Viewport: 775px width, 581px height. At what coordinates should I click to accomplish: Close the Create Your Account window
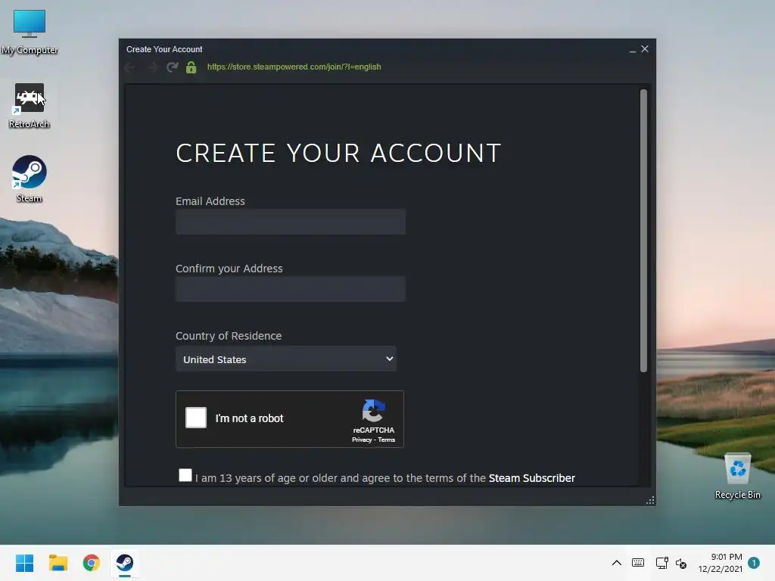[645, 49]
